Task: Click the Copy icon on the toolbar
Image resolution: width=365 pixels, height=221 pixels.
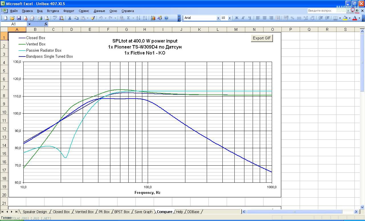Action: 76,18
